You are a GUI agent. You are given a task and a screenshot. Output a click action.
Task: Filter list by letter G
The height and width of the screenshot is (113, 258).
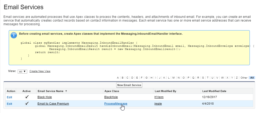[147, 78]
